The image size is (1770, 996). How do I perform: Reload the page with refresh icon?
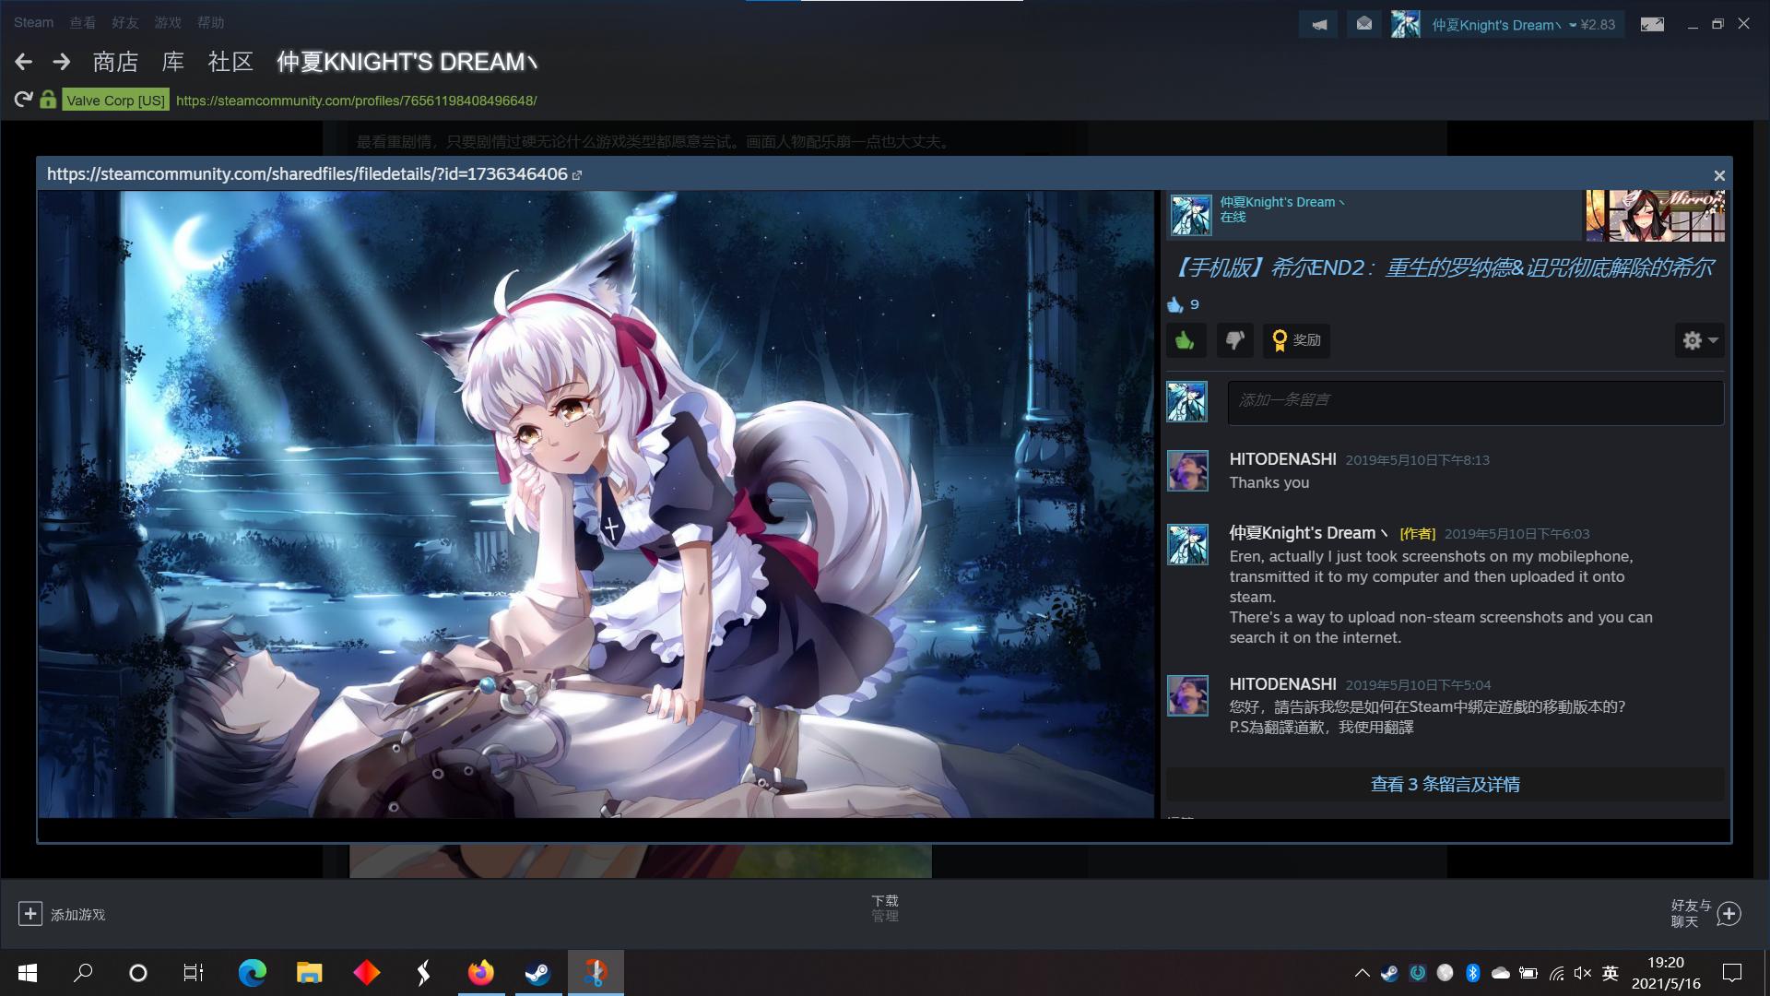click(24, 100)
